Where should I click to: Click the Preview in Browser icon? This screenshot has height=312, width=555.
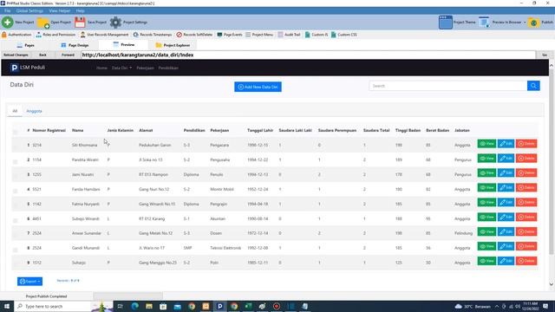484,23
